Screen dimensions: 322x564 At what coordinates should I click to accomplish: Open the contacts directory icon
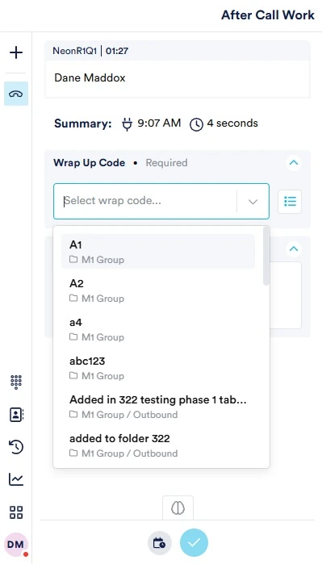[16, 415]
